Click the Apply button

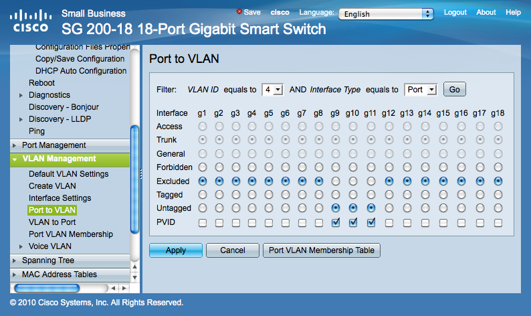coord(176,250)
